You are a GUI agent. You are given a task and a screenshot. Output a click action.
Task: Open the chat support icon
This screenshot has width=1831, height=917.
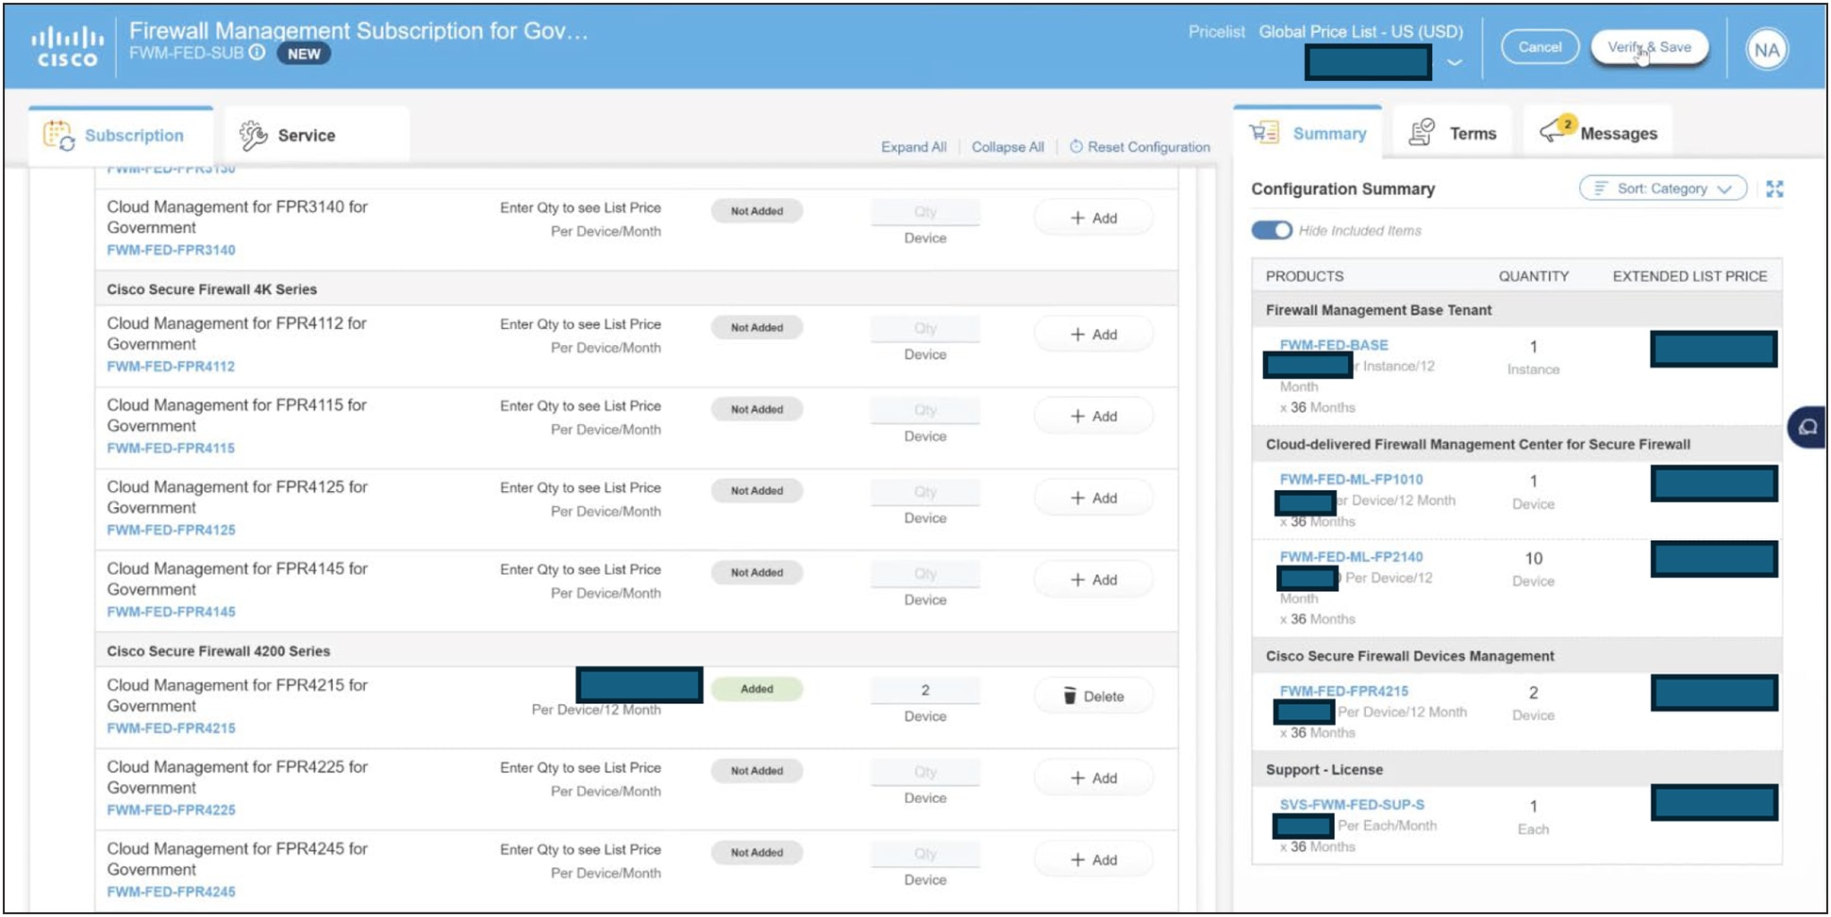[1807, 427]
